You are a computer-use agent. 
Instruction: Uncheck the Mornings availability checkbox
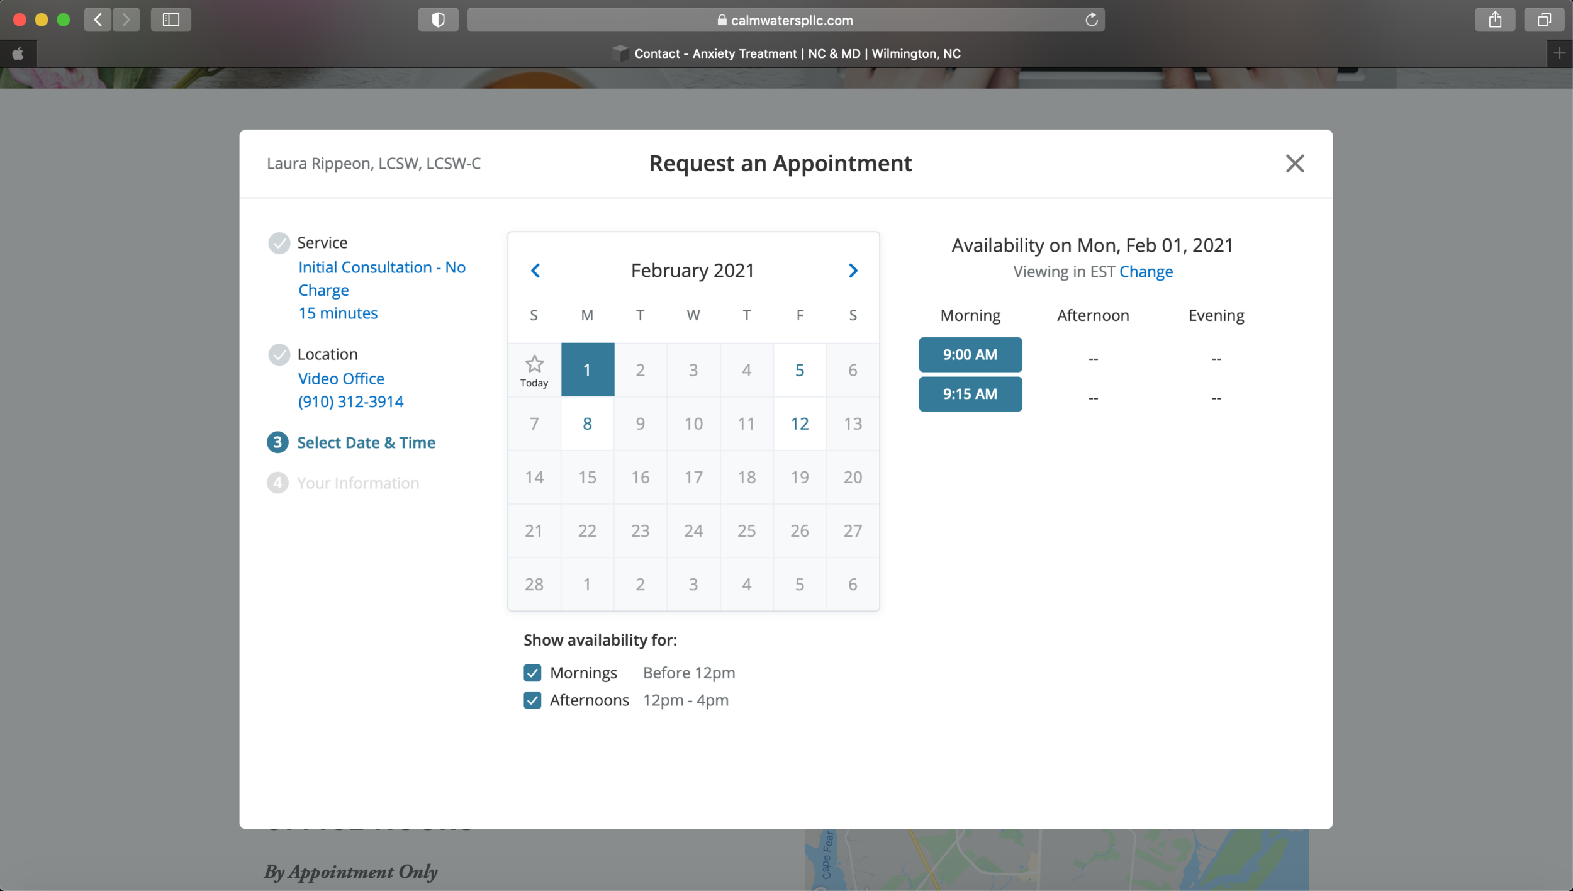tap(532, 673)
